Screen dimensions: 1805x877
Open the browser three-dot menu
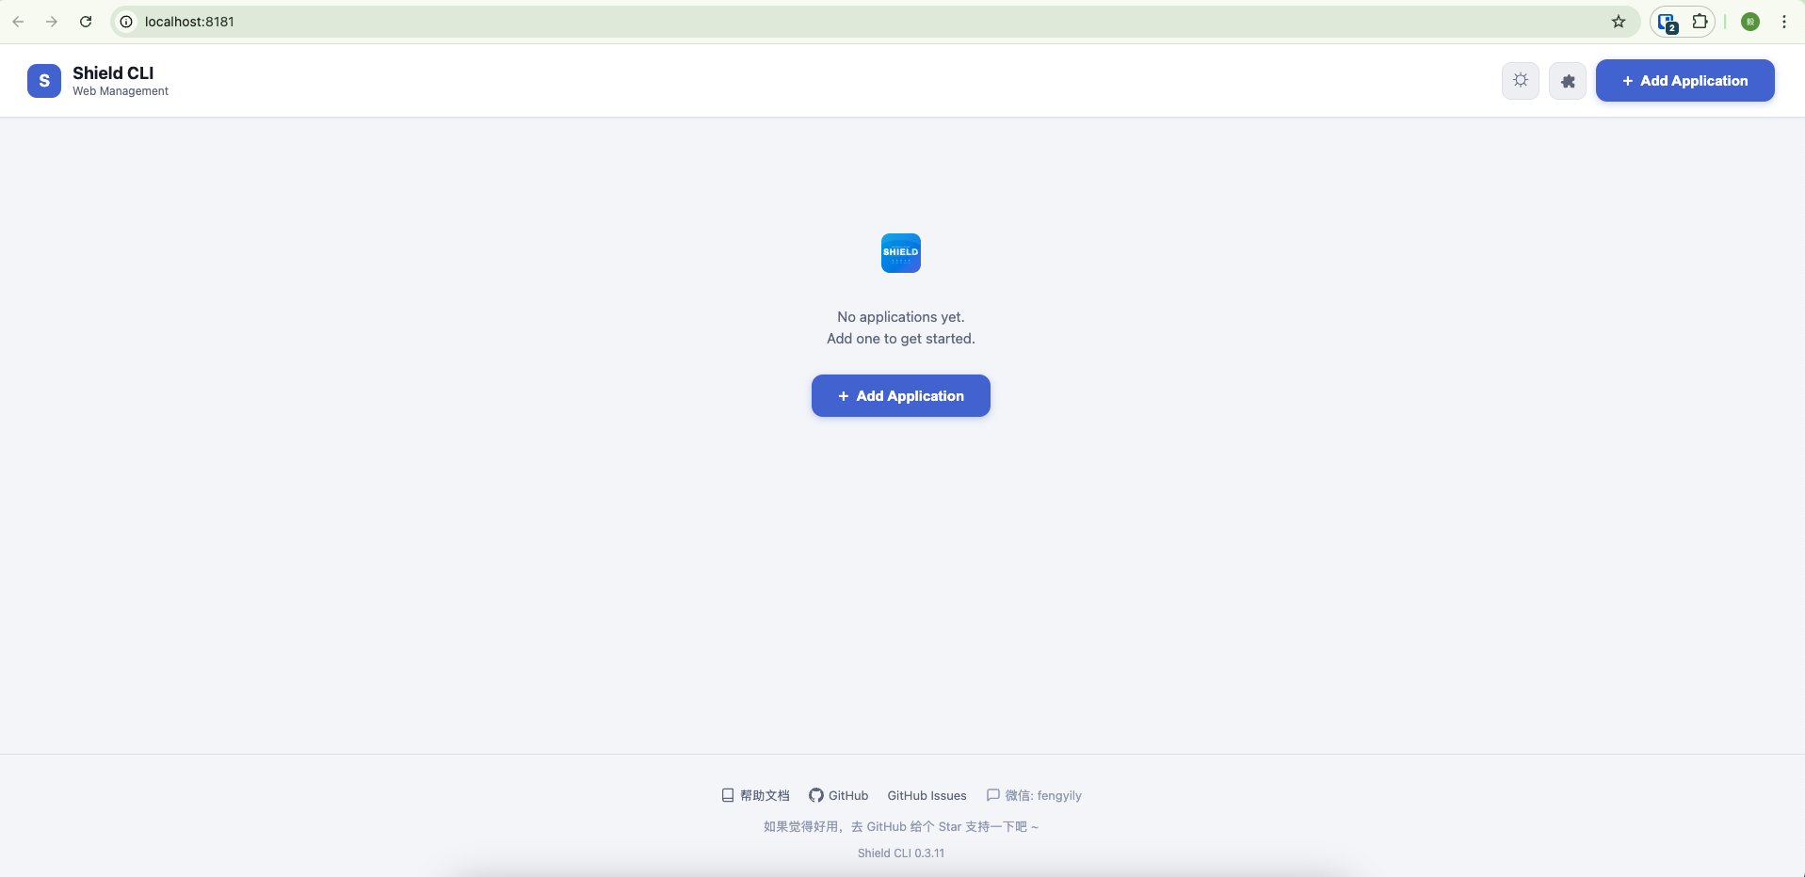[1784, 22]
